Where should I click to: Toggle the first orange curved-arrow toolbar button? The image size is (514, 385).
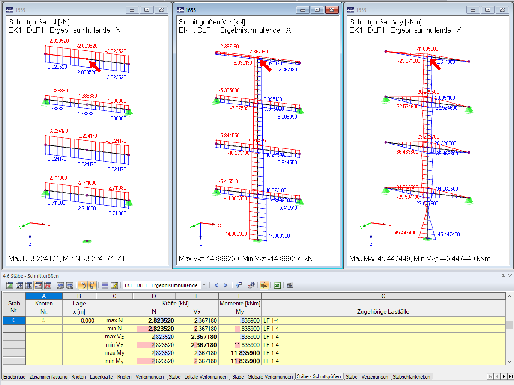tap(83, 285)
